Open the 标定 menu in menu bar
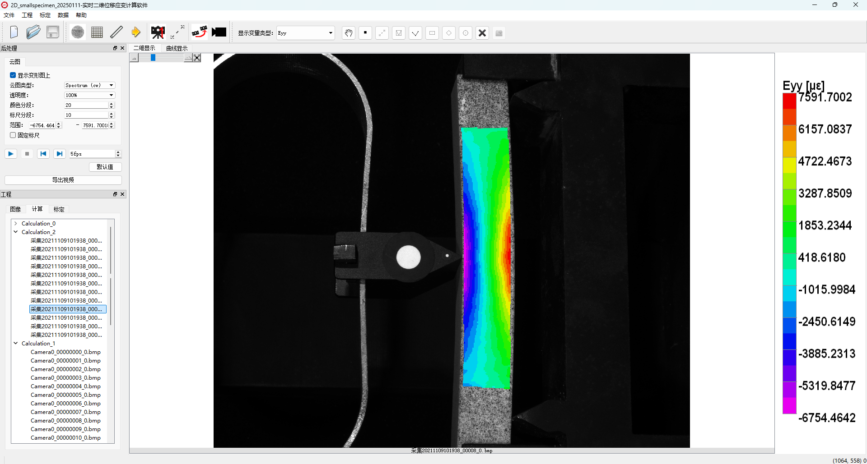Viewport: 867px width, 464px height. click(x=45, y=15)
